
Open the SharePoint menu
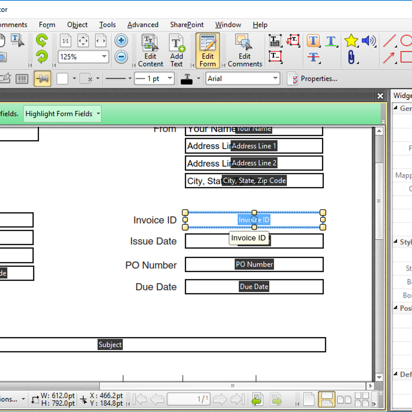(x=187, y=24)
